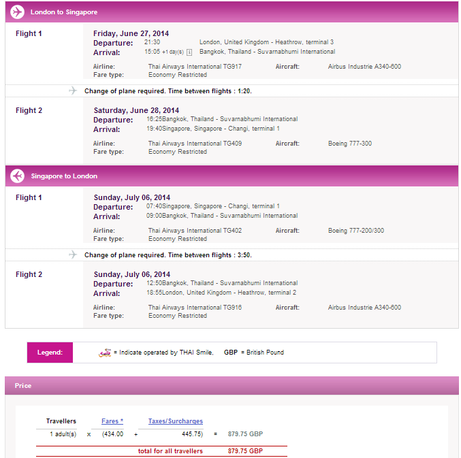The width and height of the screenshot is (461, 458).
Task: Click the 16:25 Bangkok departure line
Action: pos(222,119)
